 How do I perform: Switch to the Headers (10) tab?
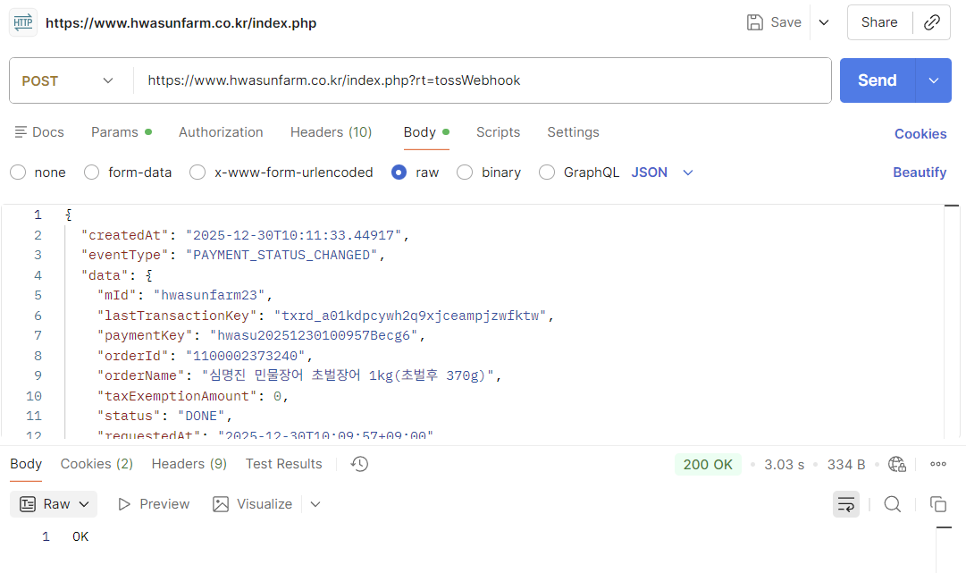[331, 132]
